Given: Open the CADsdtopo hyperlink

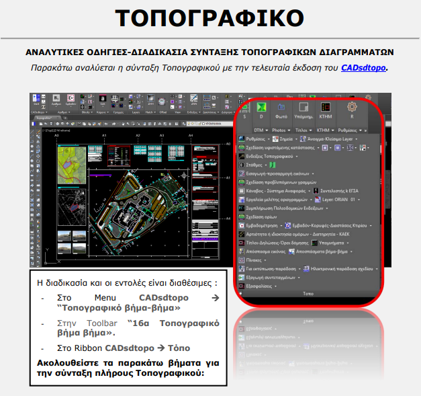Looking at the screenshot, I should point(363,68).
